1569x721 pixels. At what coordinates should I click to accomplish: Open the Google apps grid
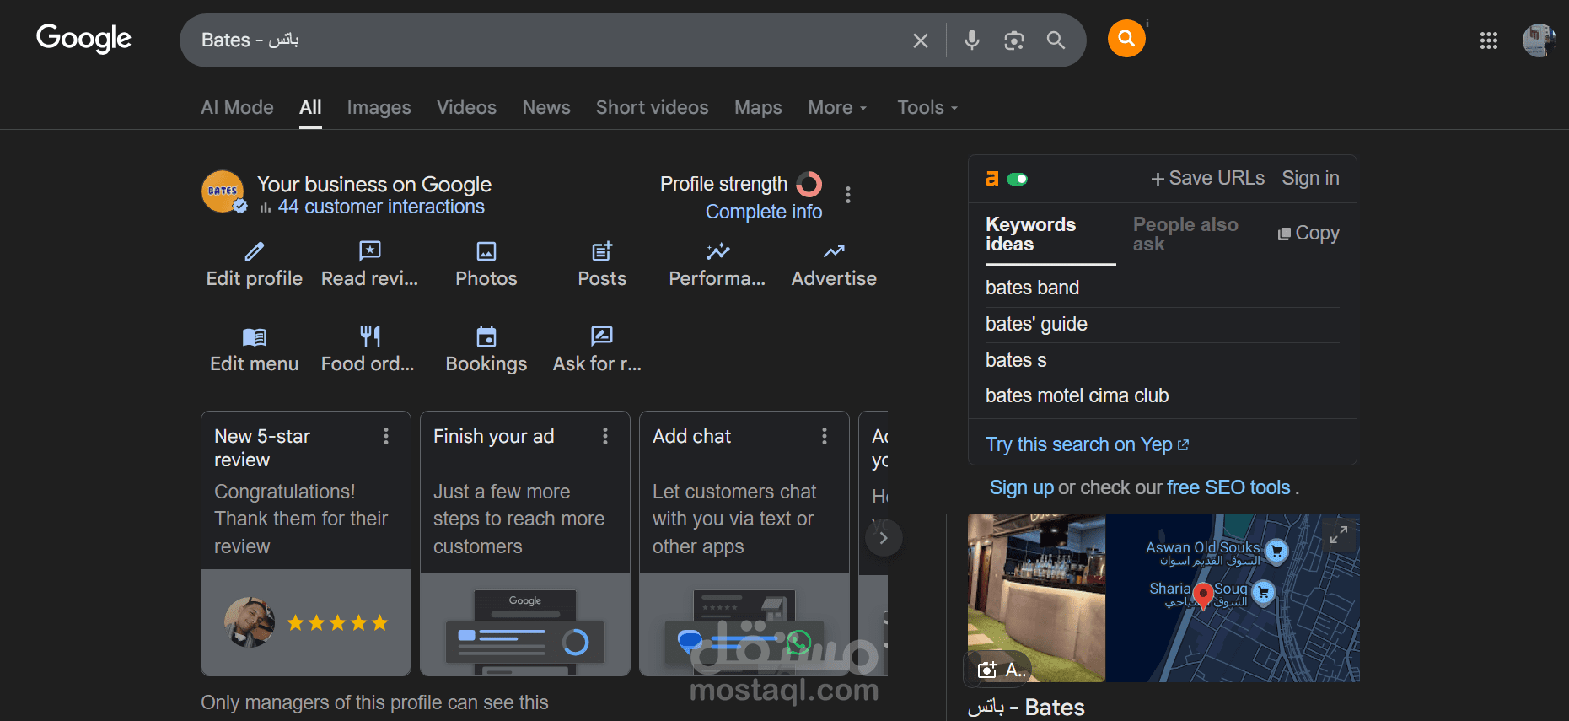[1489, 40]
